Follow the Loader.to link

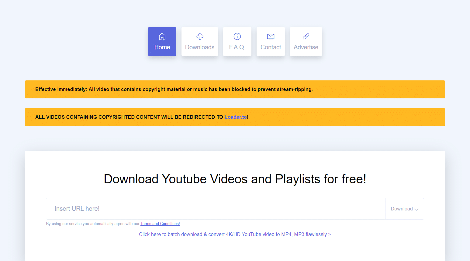[x=236, y=117]
